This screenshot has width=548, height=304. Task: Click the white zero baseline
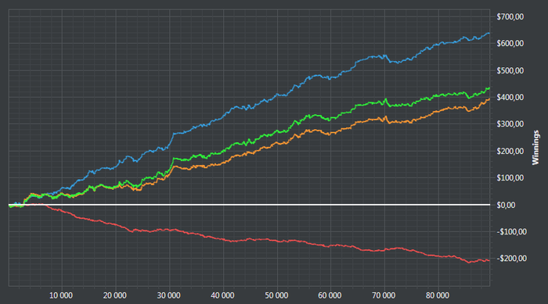click(x=249, y=205)
